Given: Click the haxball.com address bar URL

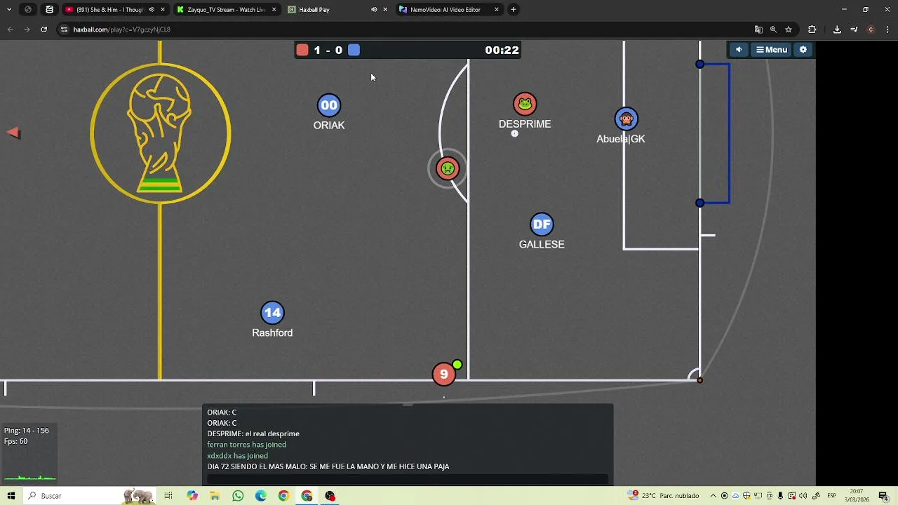Looking at the screenshot, I should point(122,29).
